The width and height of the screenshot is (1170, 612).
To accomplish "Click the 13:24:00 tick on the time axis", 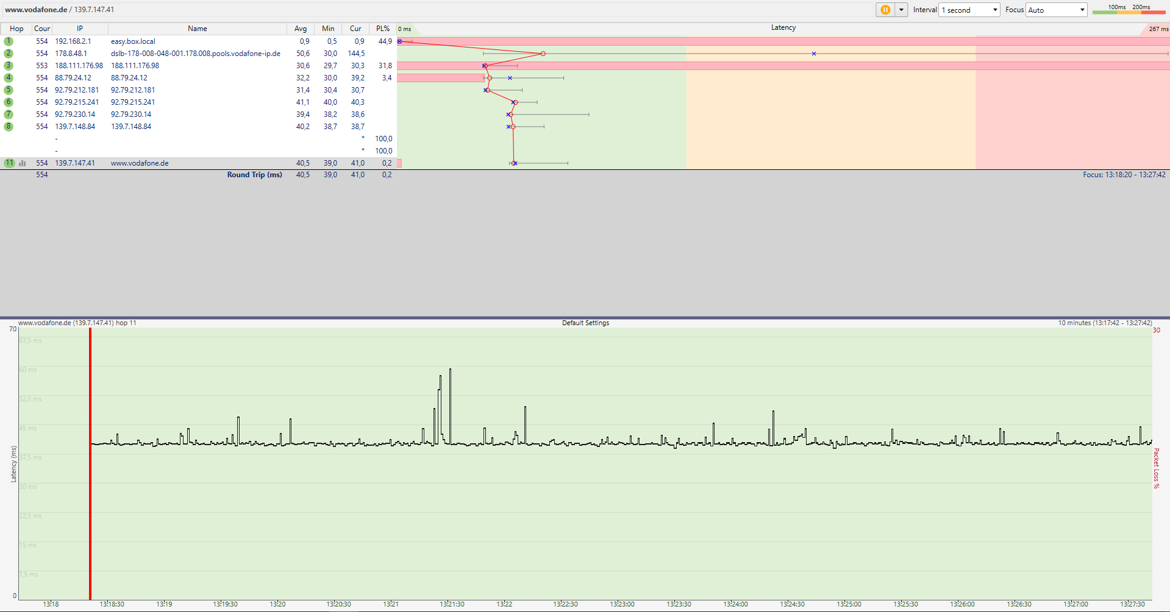I will coord(735,604).
